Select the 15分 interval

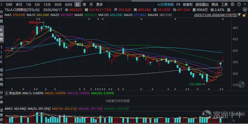47,5
